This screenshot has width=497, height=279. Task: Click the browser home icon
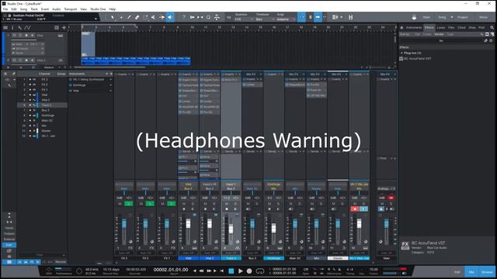click(402, 28)
